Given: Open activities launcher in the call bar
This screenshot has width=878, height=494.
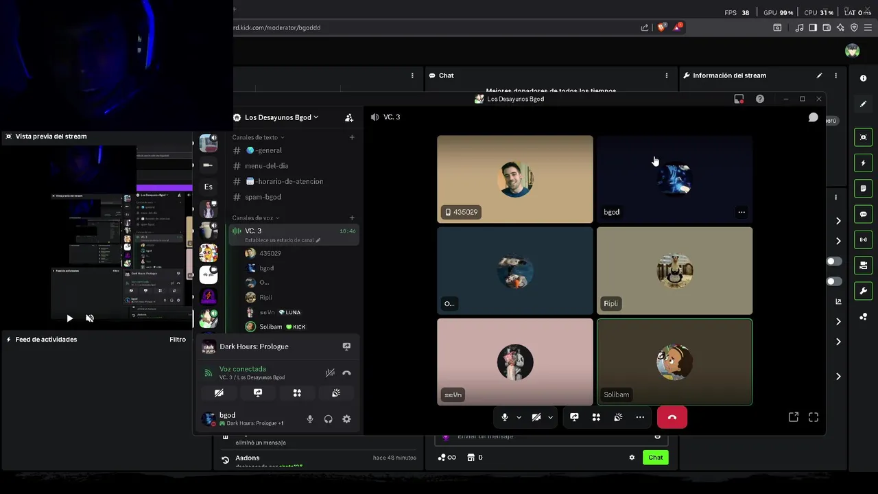Looking at the screenshot, I should pyautogui.click(x=596, y=417).
